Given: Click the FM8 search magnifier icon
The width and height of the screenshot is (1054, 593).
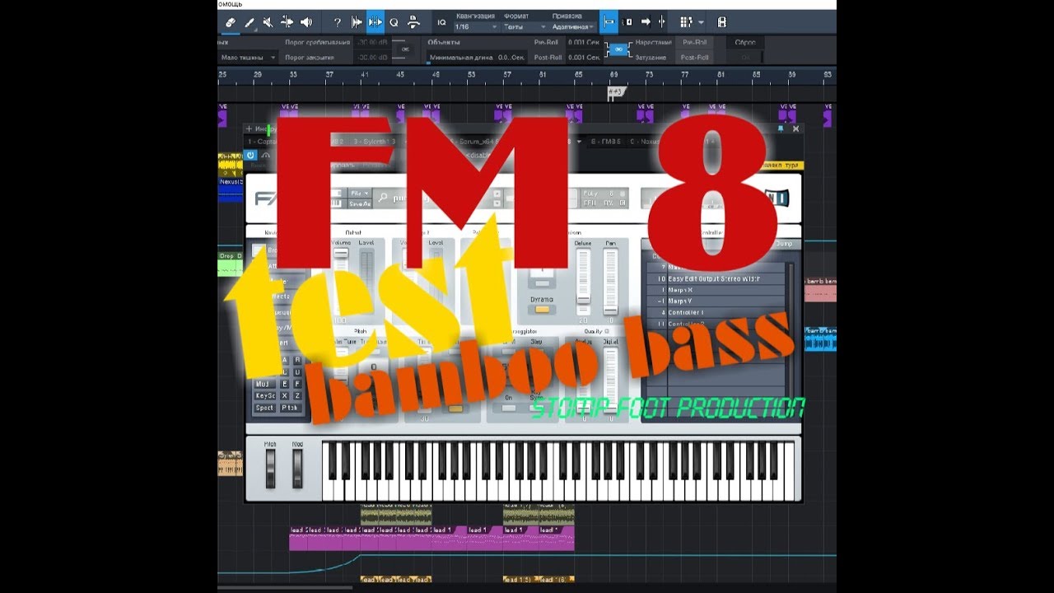Looking at the screenshot, I should [x=383, y=198].
